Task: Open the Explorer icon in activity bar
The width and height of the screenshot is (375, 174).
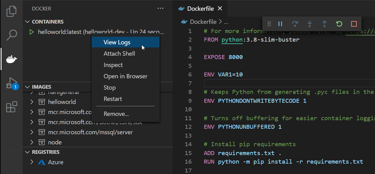Action: point(11,11)
